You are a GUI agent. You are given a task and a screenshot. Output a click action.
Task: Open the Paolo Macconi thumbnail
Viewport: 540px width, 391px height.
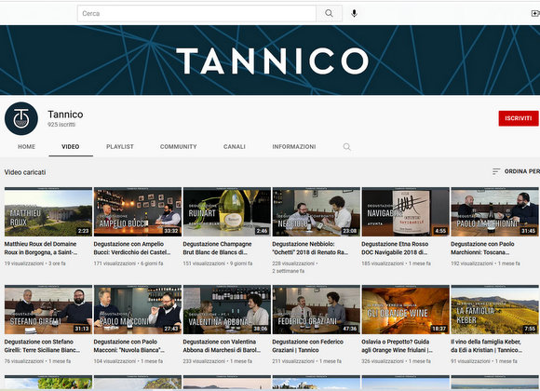138,310
